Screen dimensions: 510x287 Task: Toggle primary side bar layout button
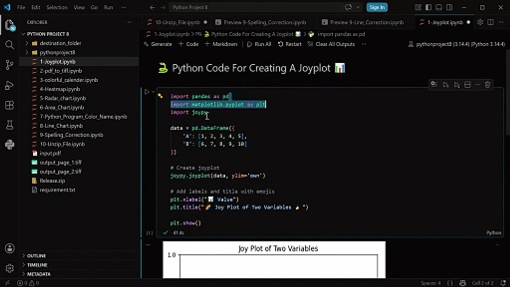pos(428,7)
